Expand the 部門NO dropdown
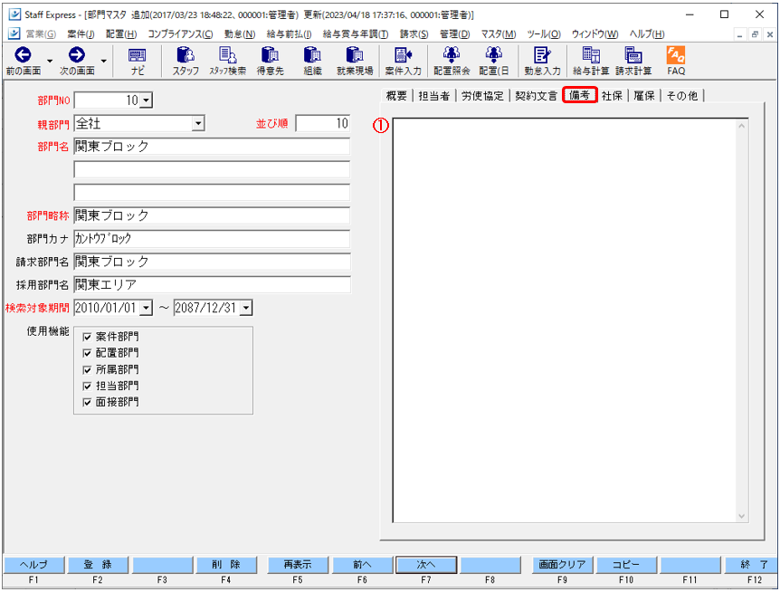The height and width of the screenshot is (592, 780). click(x=146, y=100)
